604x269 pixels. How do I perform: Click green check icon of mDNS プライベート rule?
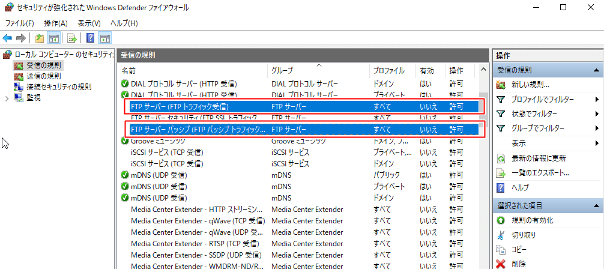[x=124, y=187]
